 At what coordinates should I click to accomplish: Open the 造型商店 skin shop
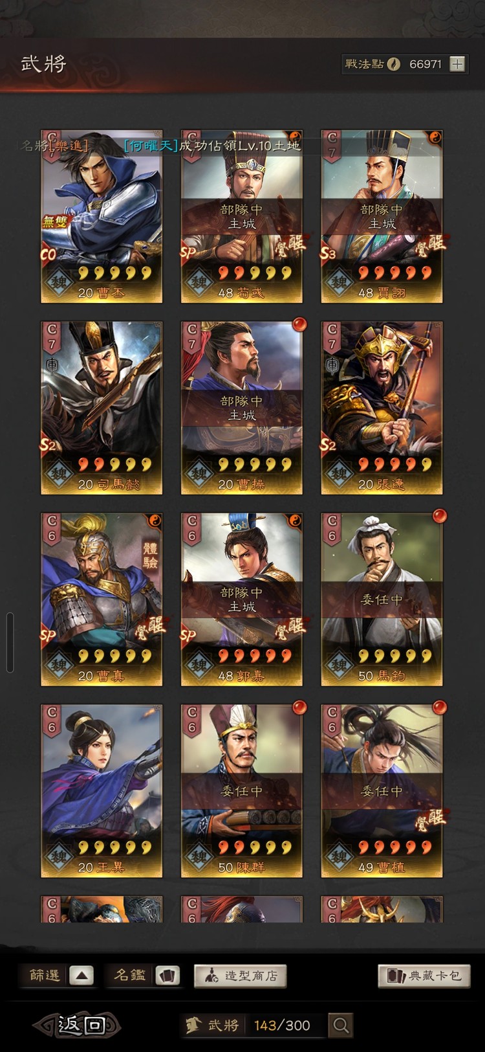(240, 976)
